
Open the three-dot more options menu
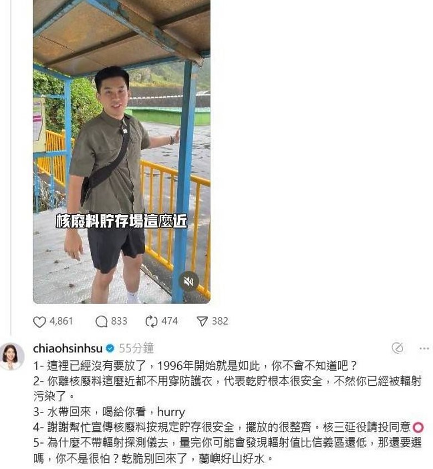(424, 349)
